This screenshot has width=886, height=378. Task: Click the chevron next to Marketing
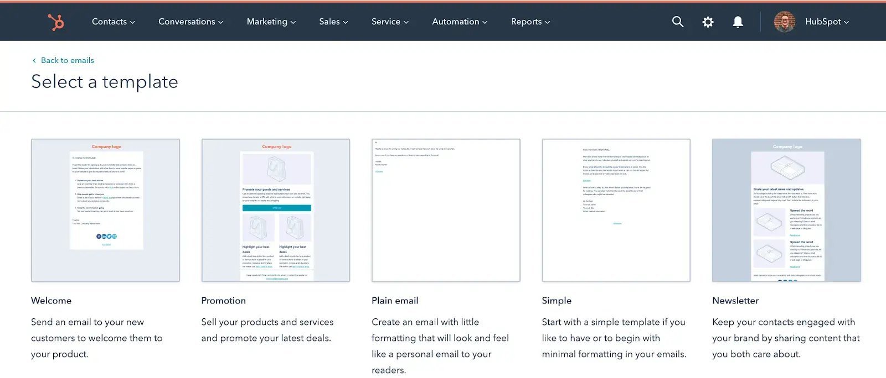(293, 22)
